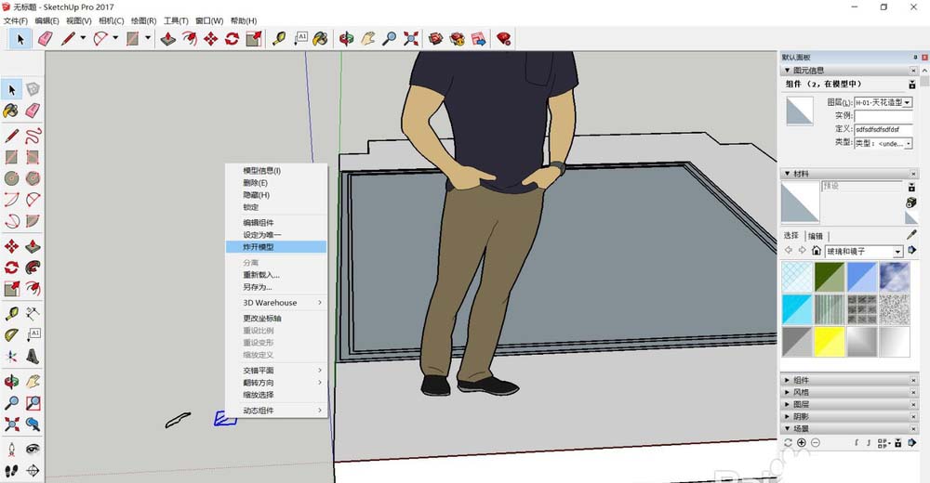Pick the eyedropper sample paint icon
This screenshot has width=930, height=483.
tap(911, 235)
